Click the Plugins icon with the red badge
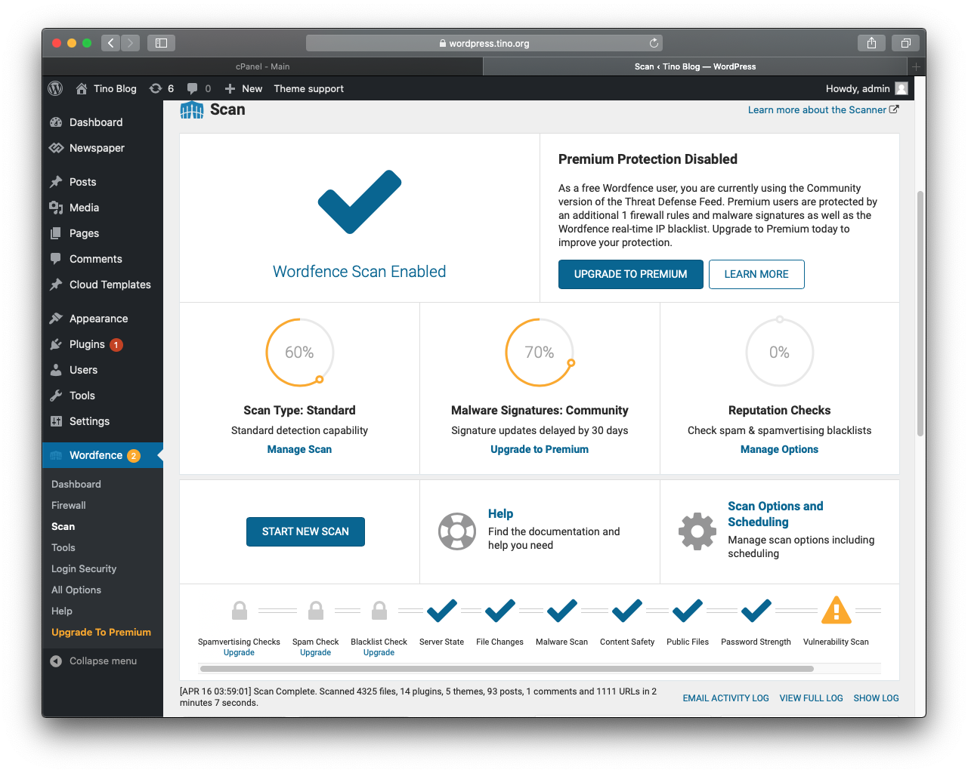Image resolution: width=968 pixels, height=773 pixels. coord(54,344)
